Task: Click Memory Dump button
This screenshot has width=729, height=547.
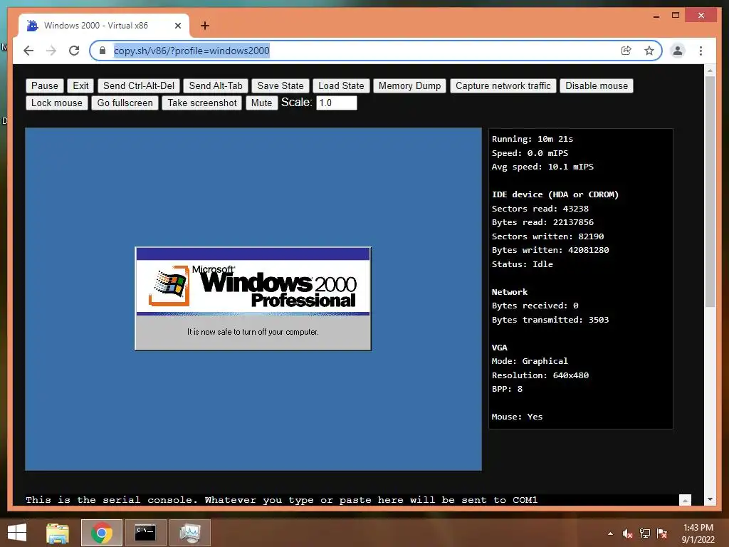Action: tap(409, 85)
